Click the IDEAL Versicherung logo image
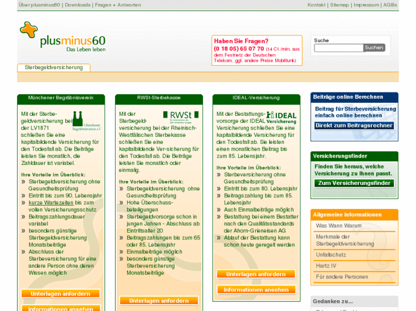This screenshot has width=416, height=311. point(281,118)
